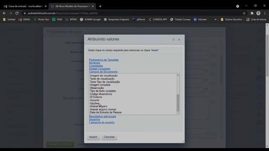Collapse the Campos de Documento section
The height and width of the screenshot is (151, 269).
click(x=103, y=72)
